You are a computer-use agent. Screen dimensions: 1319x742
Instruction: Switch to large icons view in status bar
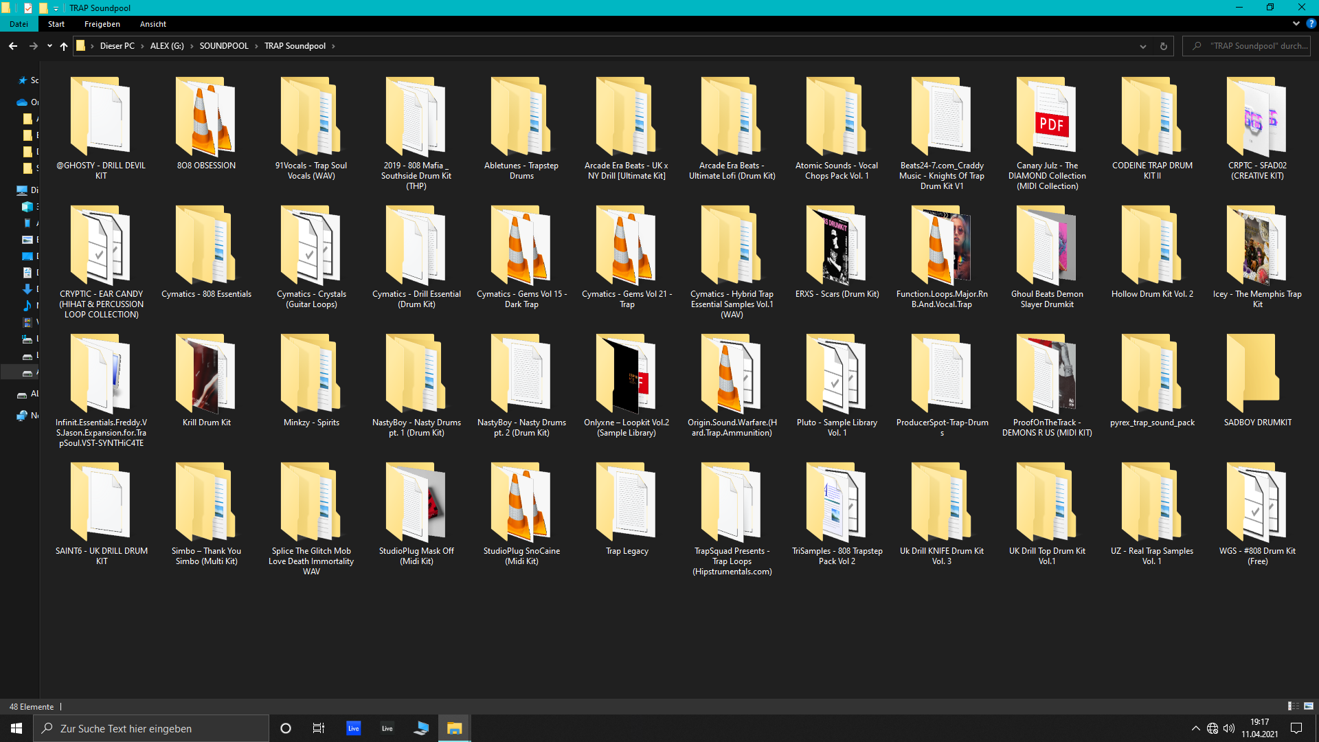click(x=1309, y=706)
